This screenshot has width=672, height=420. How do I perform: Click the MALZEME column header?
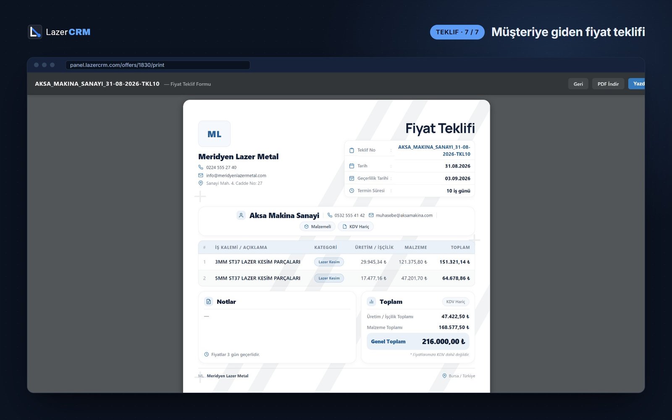(x=416, y=247)
